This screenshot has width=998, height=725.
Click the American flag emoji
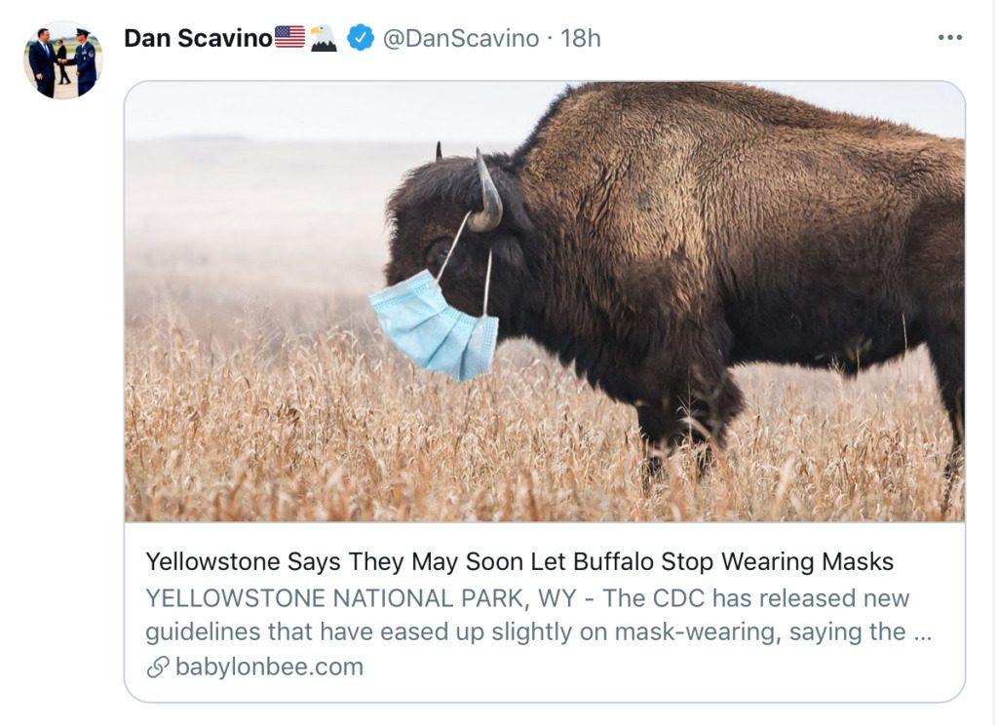click(289, 38)
